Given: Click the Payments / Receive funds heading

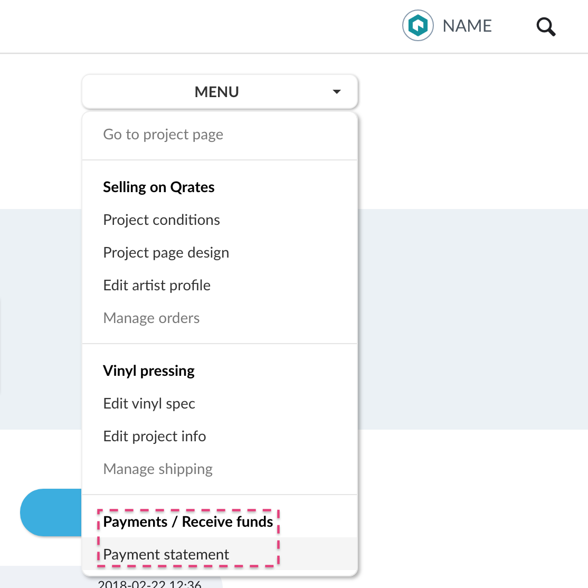Looking at the screenshot, I should tap(188, 521).
